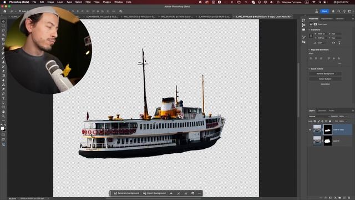Open the Properties panel flyout menu

(x=353, y=18)
